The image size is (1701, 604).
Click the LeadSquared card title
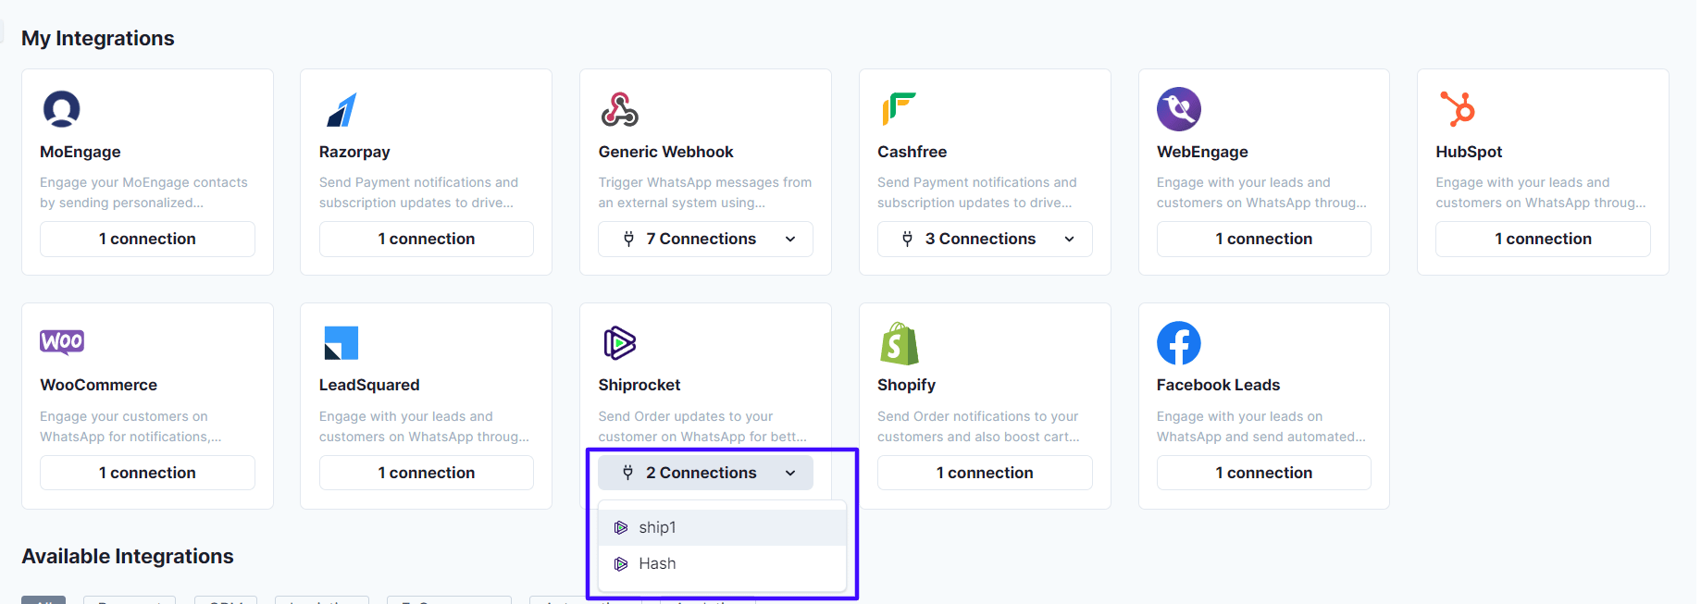(369, 385)
